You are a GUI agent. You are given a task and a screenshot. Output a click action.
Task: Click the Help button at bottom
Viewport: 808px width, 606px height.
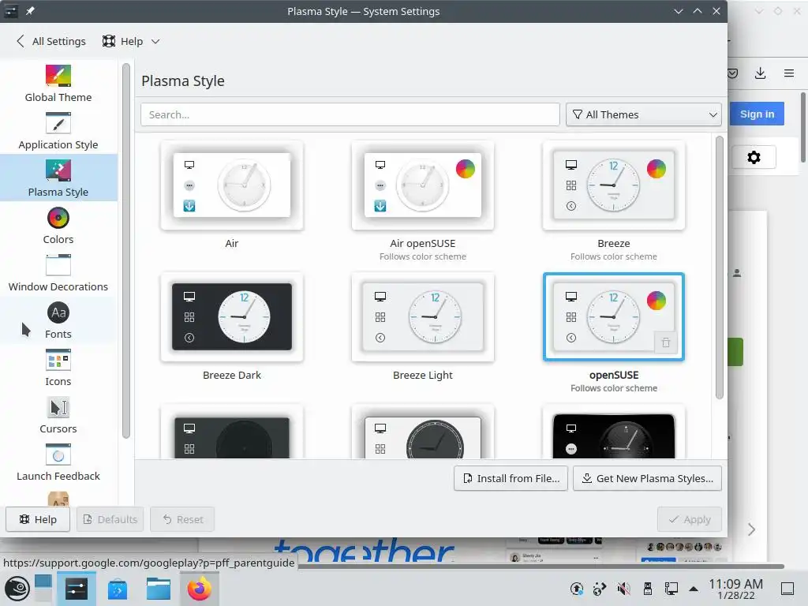[x=38, y=519]
